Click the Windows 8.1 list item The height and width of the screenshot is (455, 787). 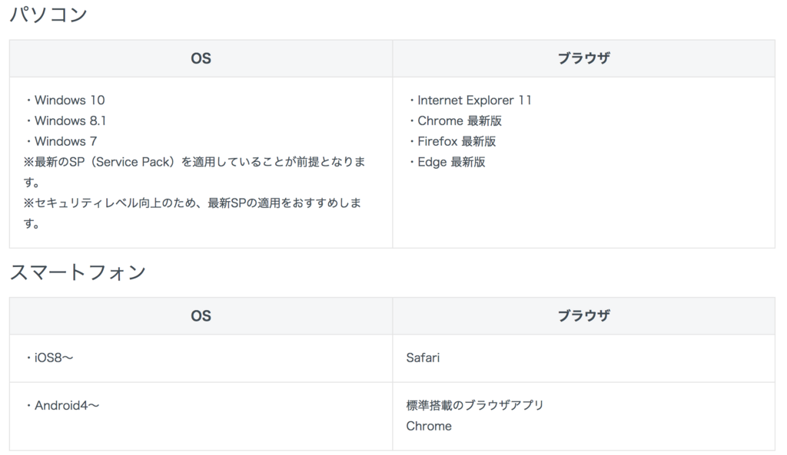tap(65, 120)
